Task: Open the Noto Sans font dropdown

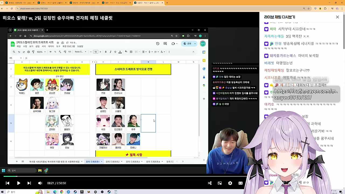Action: (x=80, y=52)
